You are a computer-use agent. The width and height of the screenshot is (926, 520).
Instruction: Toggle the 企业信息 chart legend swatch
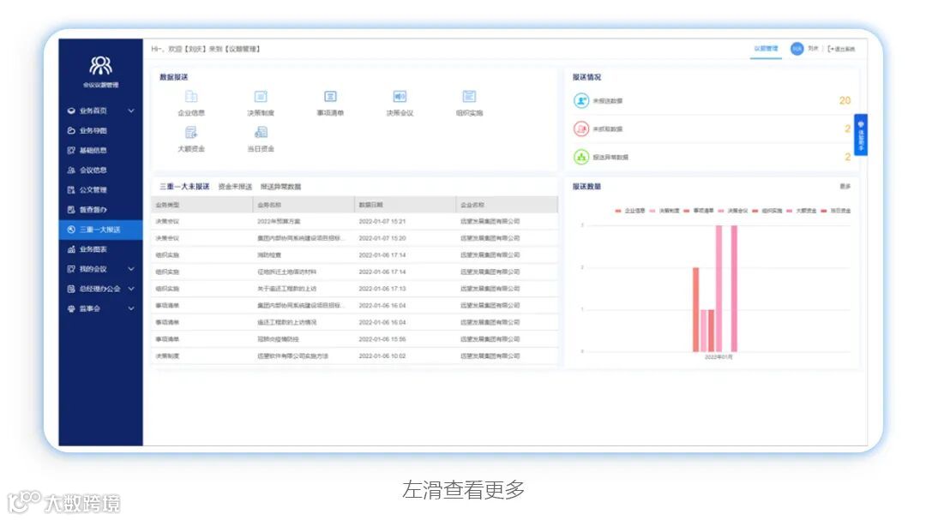[x=618, y=211]
